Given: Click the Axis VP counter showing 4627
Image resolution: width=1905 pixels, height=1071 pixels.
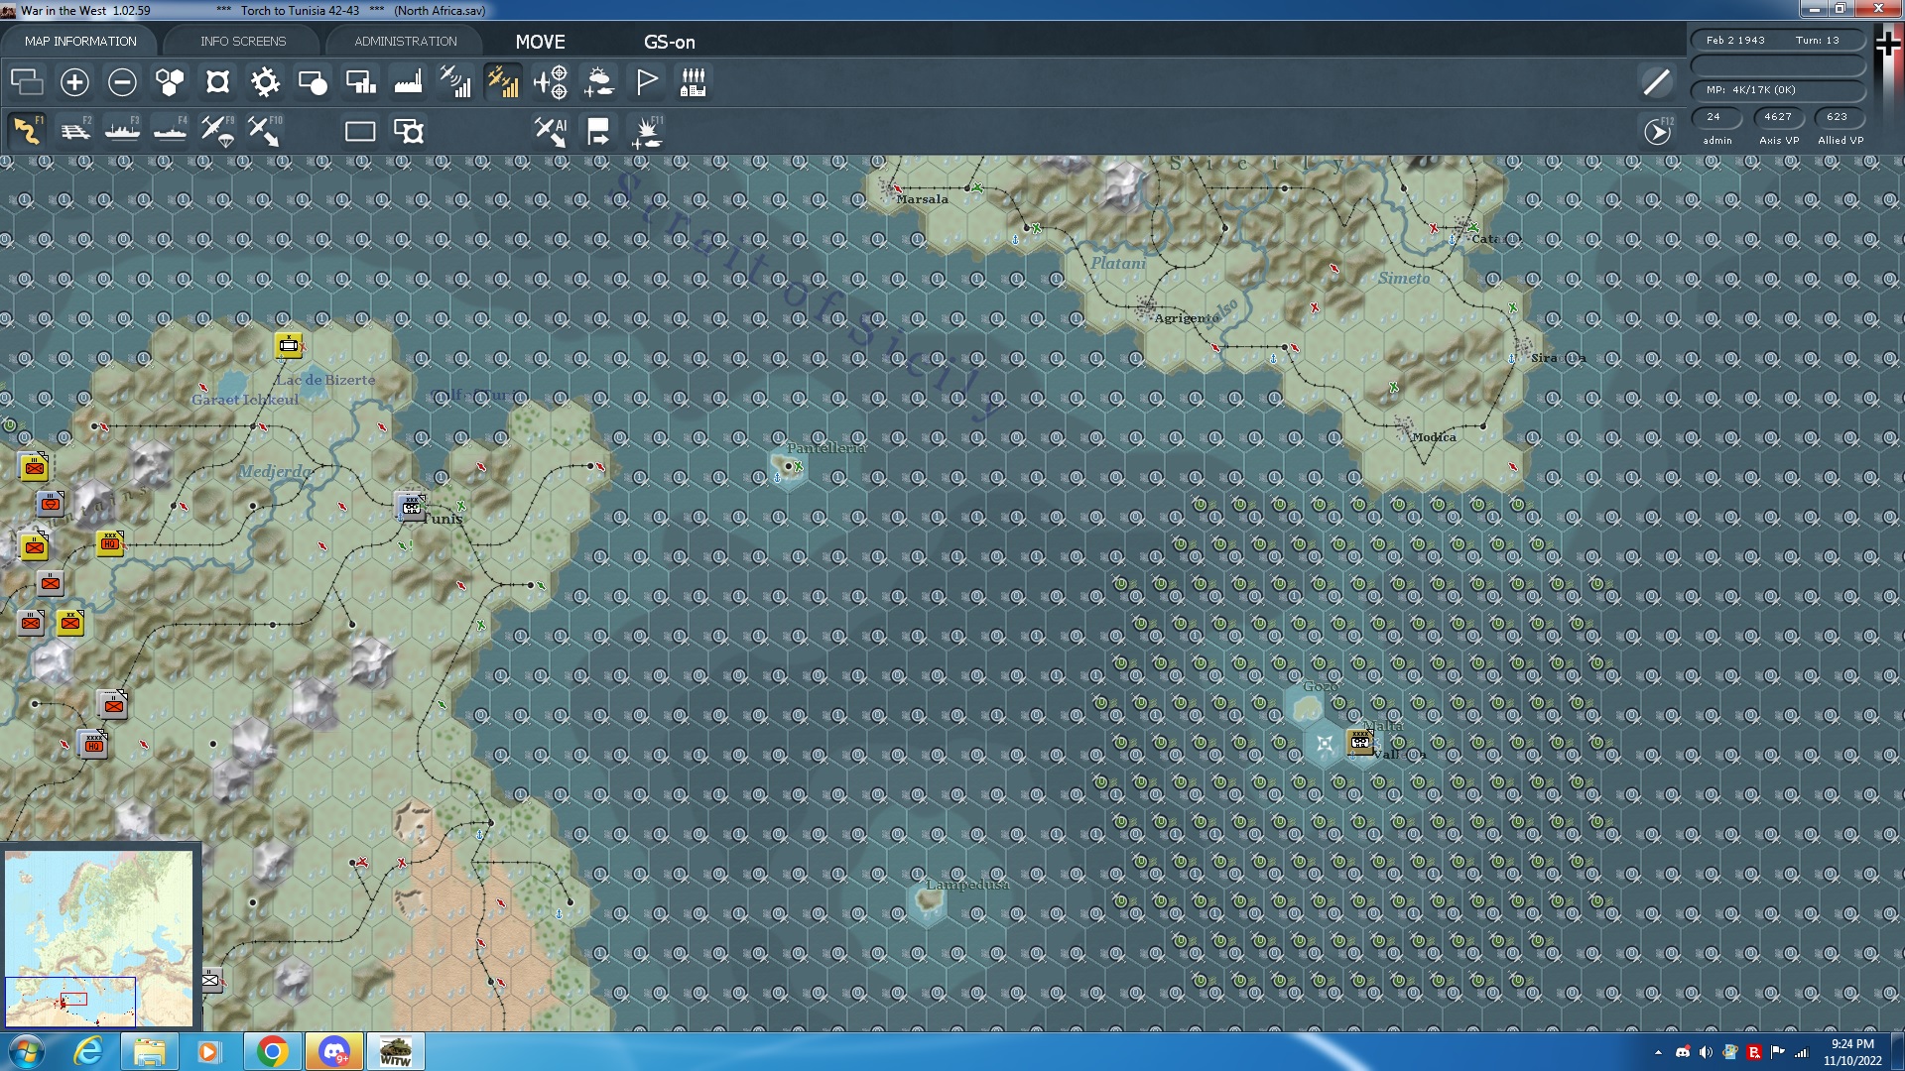Looking at the screenshot, I should point(1777,117).
